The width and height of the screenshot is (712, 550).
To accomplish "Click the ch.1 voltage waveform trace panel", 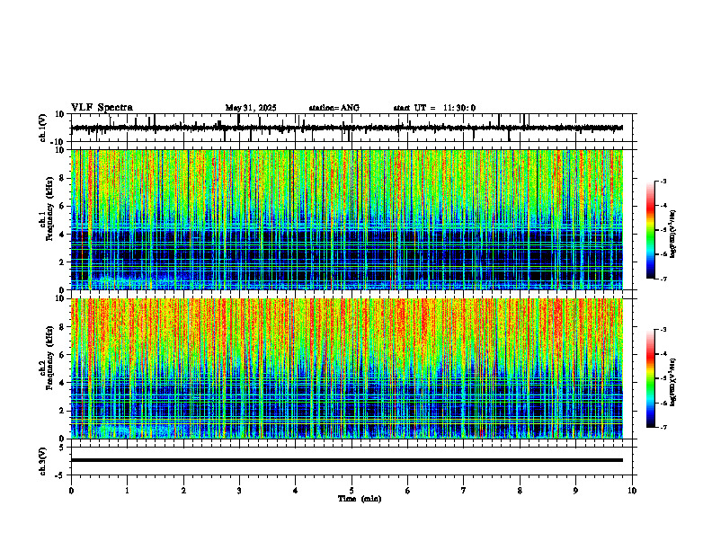I will click(351, 128).
